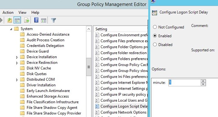Click policy icon beside Configure Network Options row

click(x=97, y=112)
